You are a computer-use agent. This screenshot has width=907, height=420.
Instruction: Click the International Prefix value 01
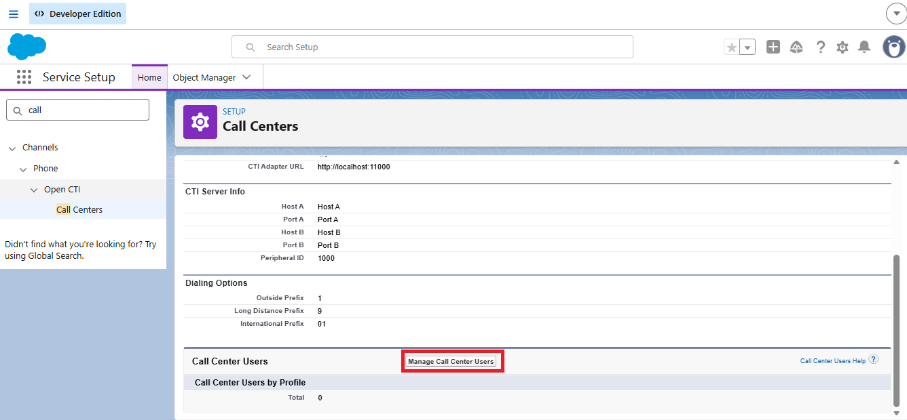[x=322, y=324]
